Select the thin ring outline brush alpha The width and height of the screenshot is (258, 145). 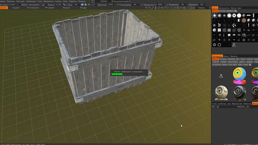[219, 45]
